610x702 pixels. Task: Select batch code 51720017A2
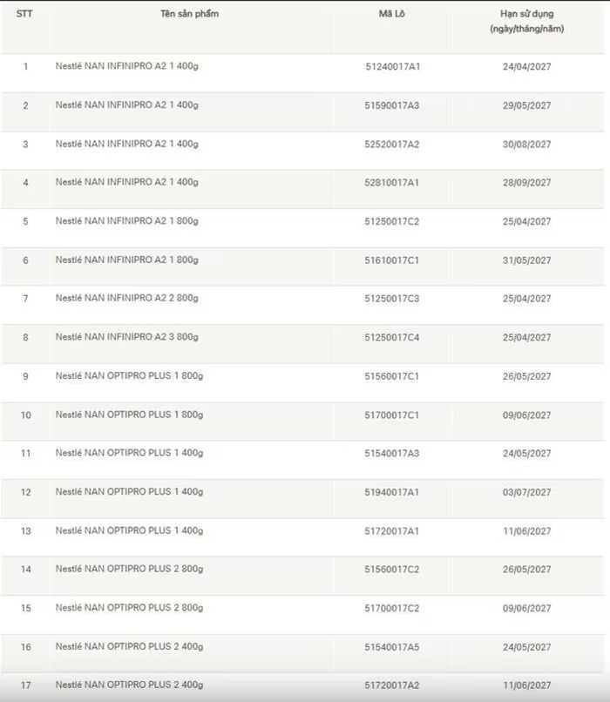click(391, 685)
